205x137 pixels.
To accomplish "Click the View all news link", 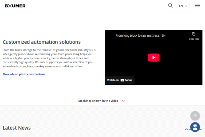I will coord(187,129).
